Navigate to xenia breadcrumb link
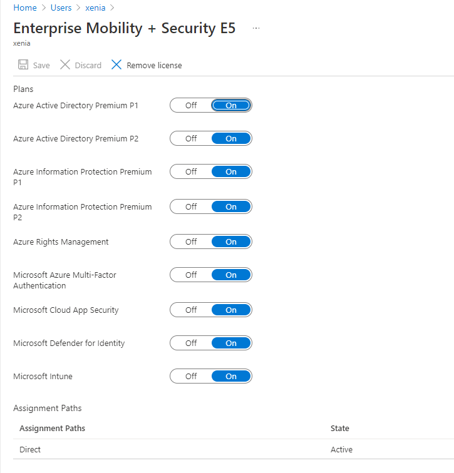The image size is (454, 473). [95, 8]
